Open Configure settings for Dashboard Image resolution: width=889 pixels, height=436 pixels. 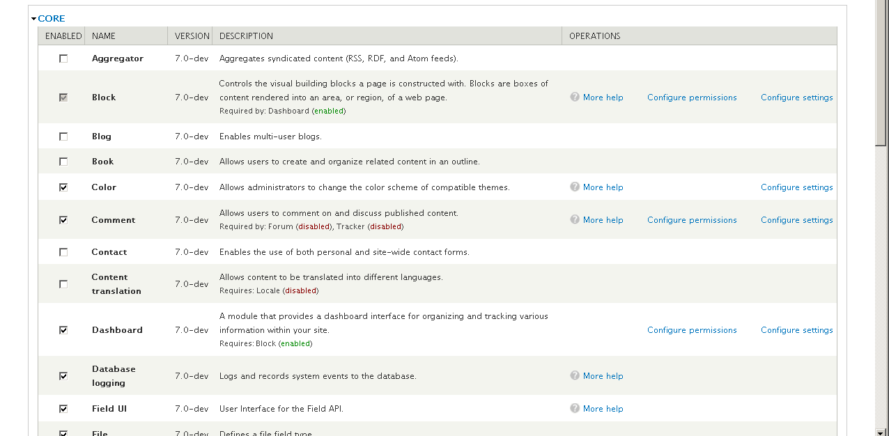pos(797,330)
